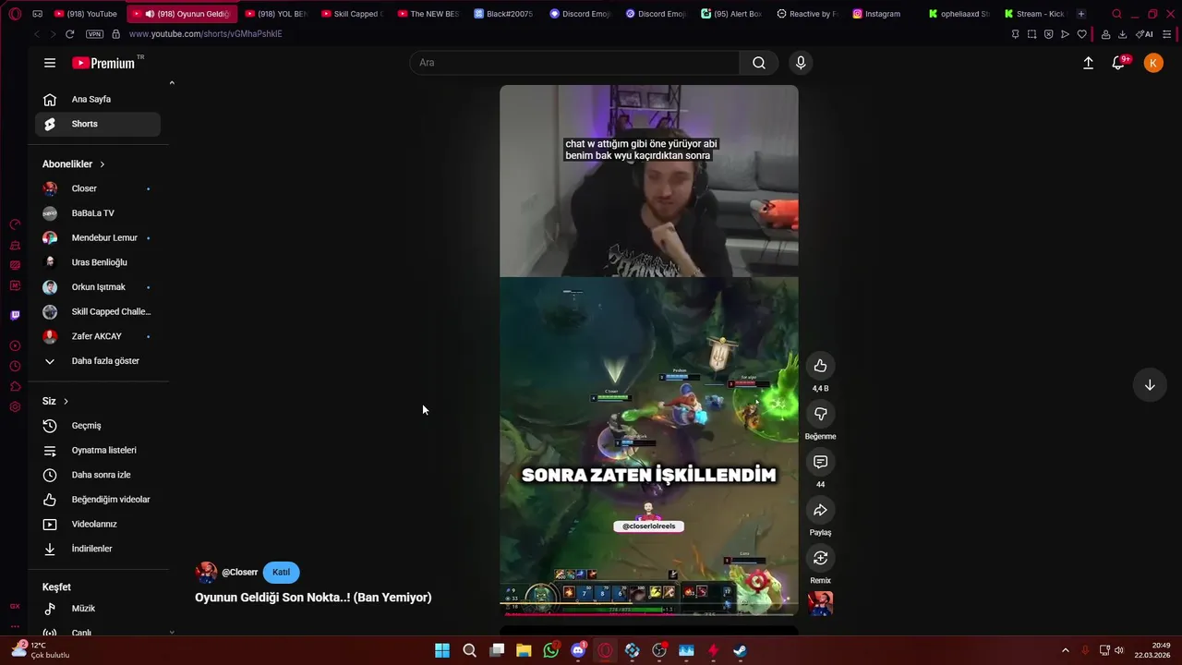The height and width of the screenshot is (665, 1182).
Task: Open Steam from the taskbar
Action: 741,650
